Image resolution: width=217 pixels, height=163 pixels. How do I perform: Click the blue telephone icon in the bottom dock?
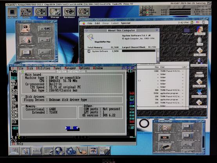point(71,151)
